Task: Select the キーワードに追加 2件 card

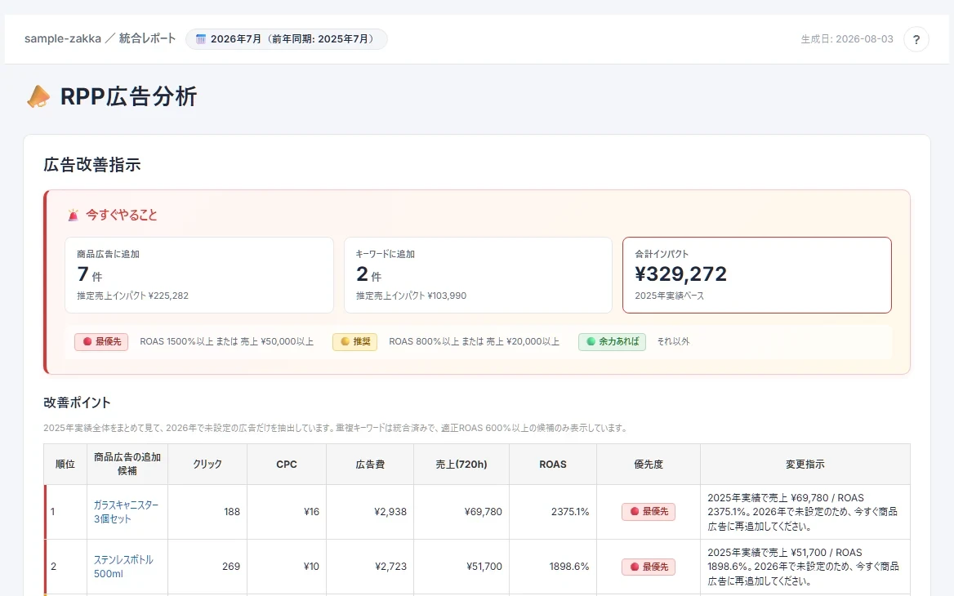Action: [478, 275]
